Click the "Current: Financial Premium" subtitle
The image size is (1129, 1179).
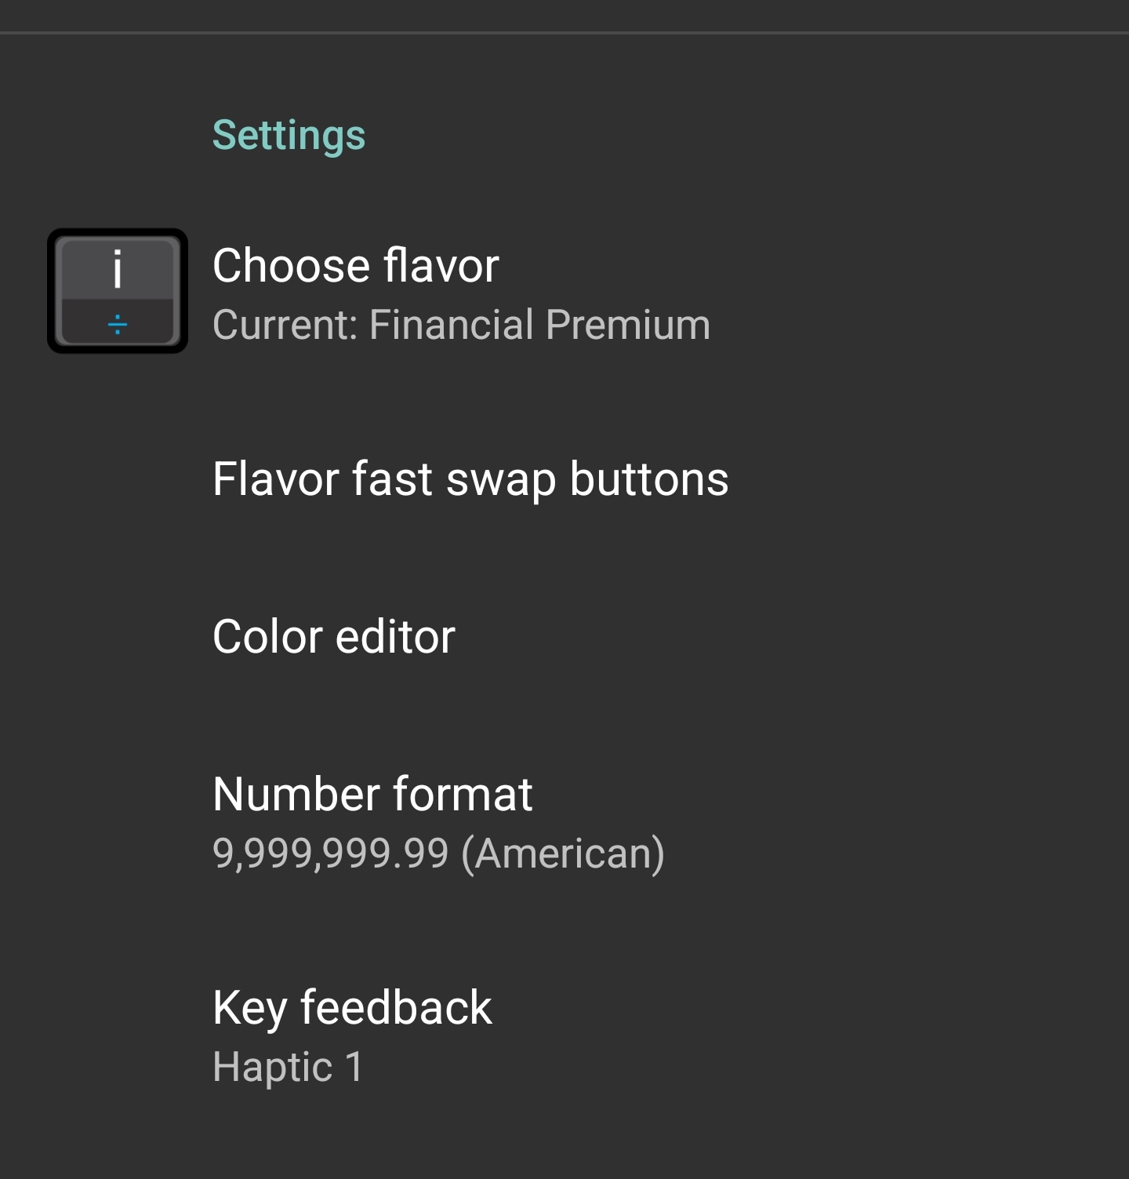tap(461, 325)
